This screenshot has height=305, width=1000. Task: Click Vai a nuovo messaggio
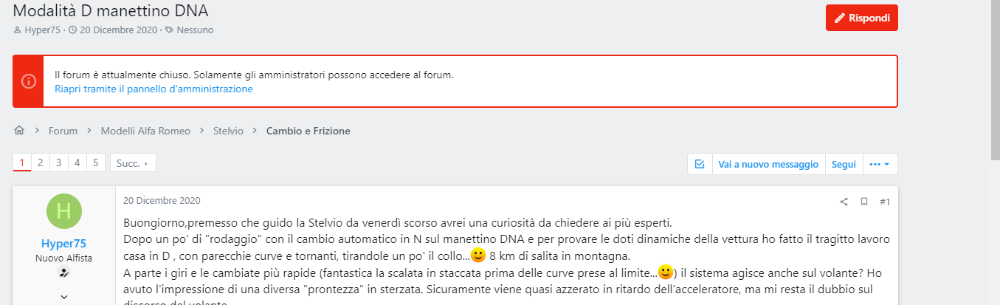(768, 164)
